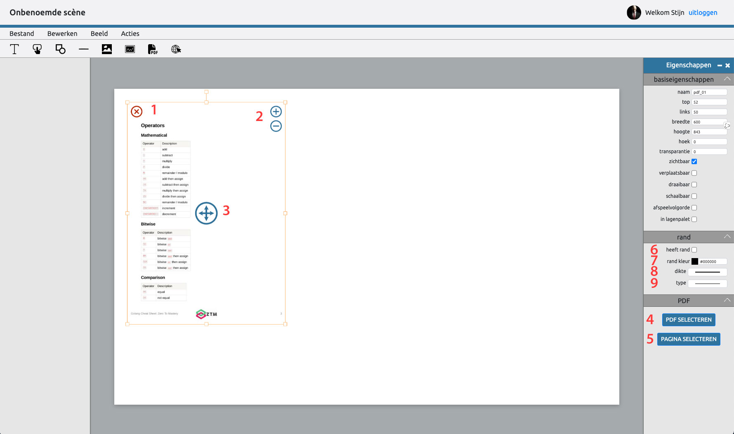Zoom in on the PDF with plus icon
This screenshot has height=434, width=734.
(276, 111)
